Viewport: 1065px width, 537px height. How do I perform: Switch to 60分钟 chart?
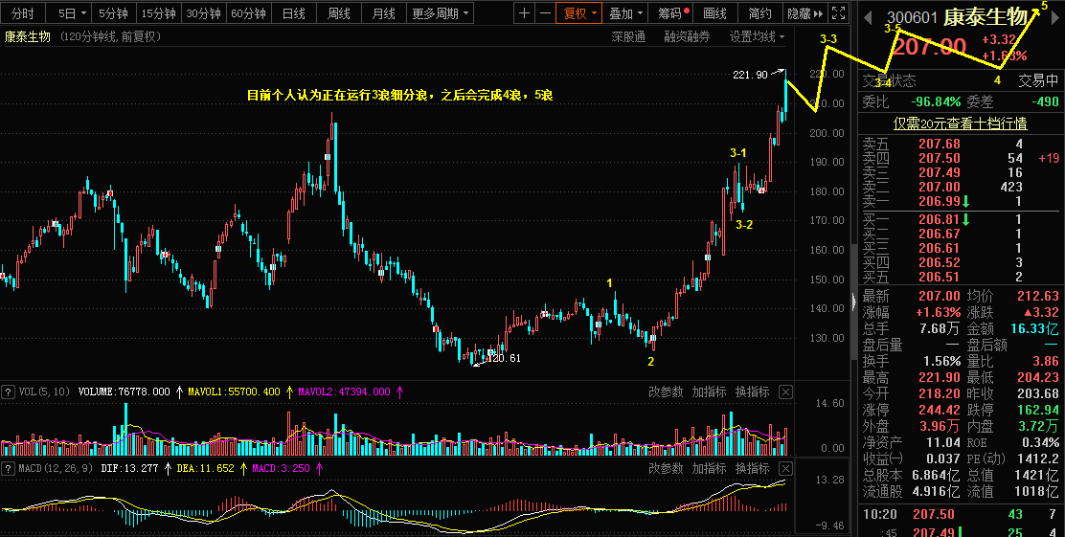pos(249,12)
